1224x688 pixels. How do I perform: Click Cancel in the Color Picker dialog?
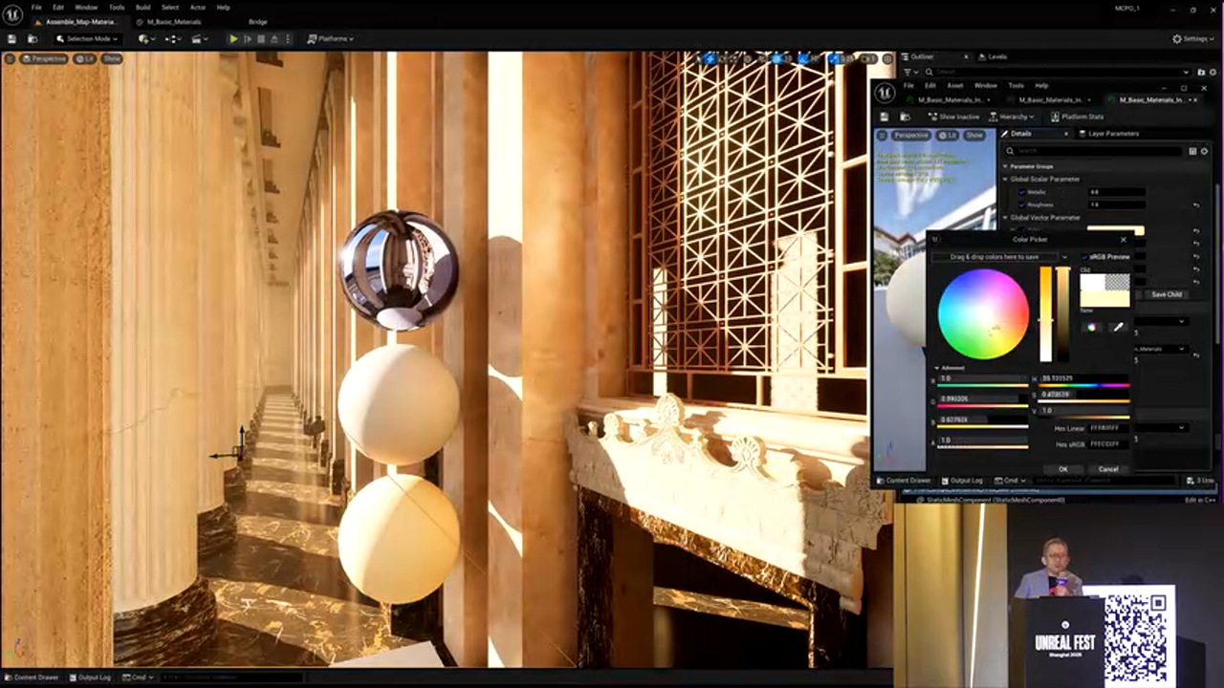1108,469
